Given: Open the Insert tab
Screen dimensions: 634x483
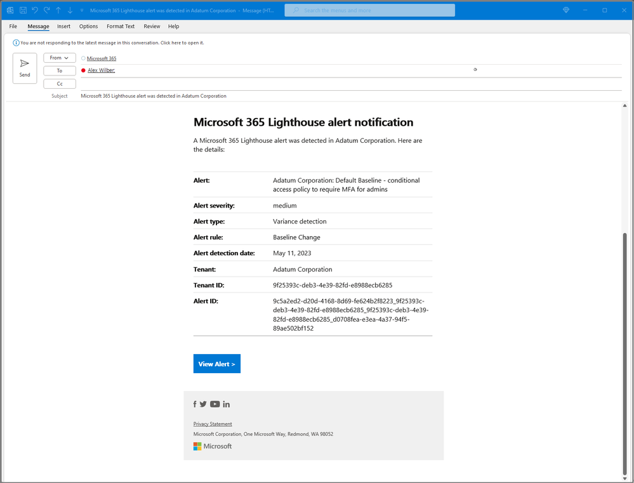Looking at the screenshot, I should (x=63, y=26).
